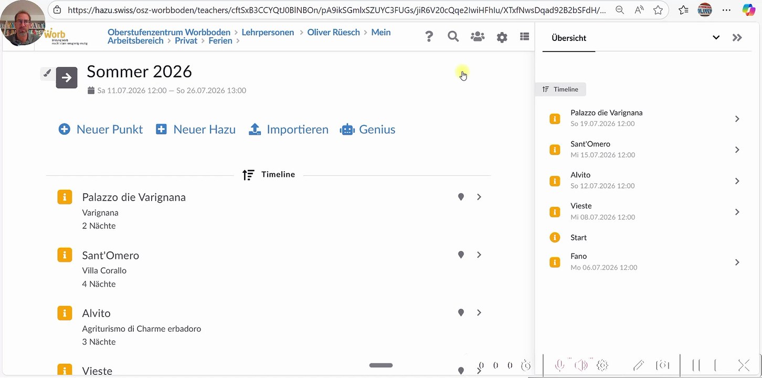Viewport: 762px width, 378px height.
Task: Open Alvito chevron in overview panel
Action: tap(737, 181)
